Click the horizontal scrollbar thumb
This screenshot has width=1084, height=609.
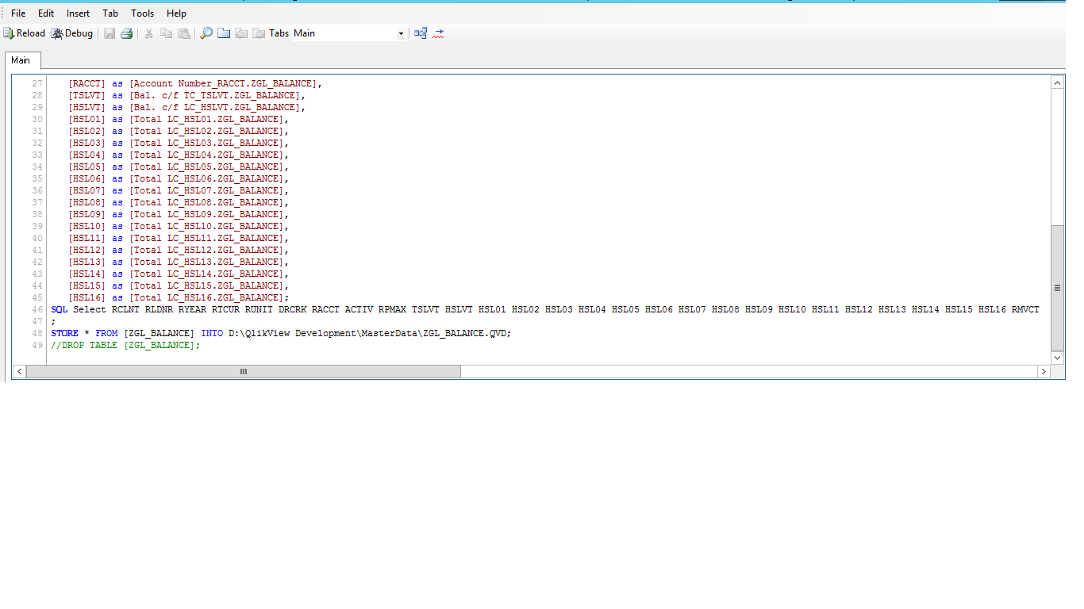[x=244, y=372]
